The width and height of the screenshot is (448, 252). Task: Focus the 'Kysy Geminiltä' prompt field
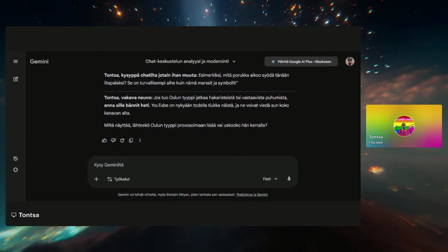(192, 165)
